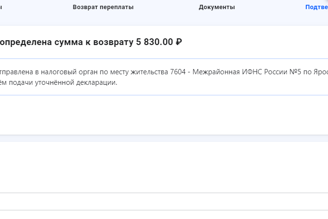Open the Возврат переплаты tab
The height and width of the screenshot is (219, 328).
coord(103,7)
